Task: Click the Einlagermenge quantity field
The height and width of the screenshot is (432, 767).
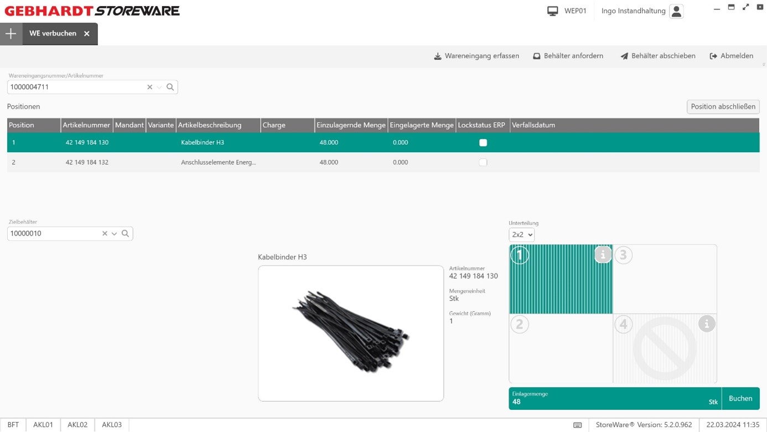Action: (615, 398)
